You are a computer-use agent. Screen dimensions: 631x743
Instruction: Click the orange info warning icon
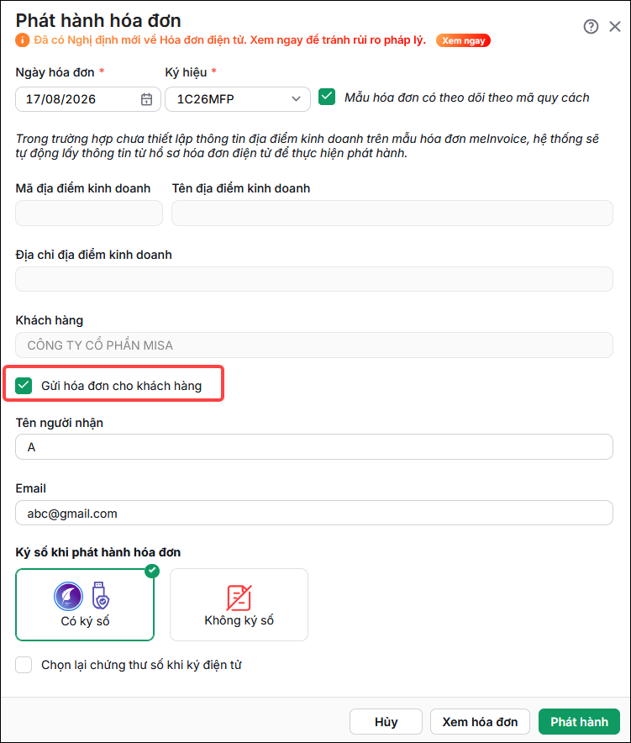coord(22,40)
